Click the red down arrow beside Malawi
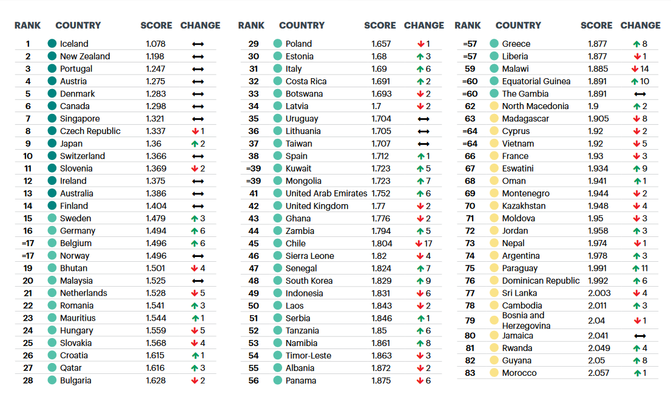Viewport: 671px width, 400px height. [635, 68]
